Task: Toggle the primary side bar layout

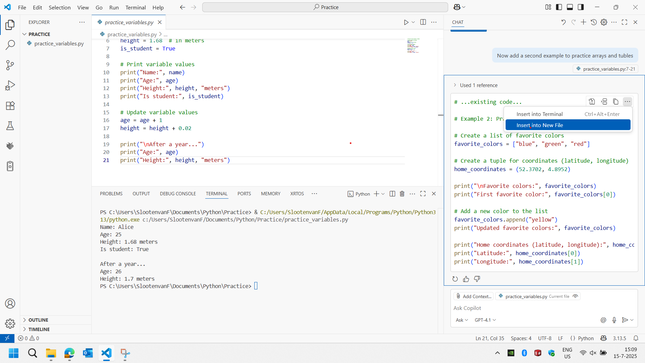Action: (559, 7)
